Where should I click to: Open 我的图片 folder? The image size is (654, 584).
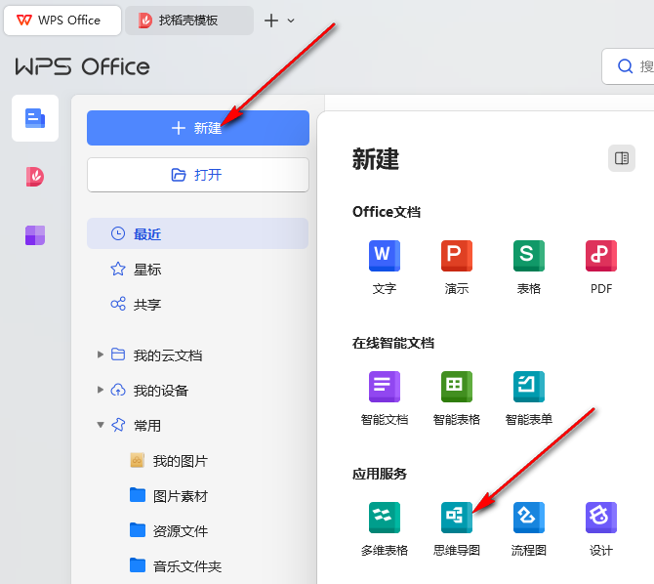pyautogui.click(x=181, y=461)
